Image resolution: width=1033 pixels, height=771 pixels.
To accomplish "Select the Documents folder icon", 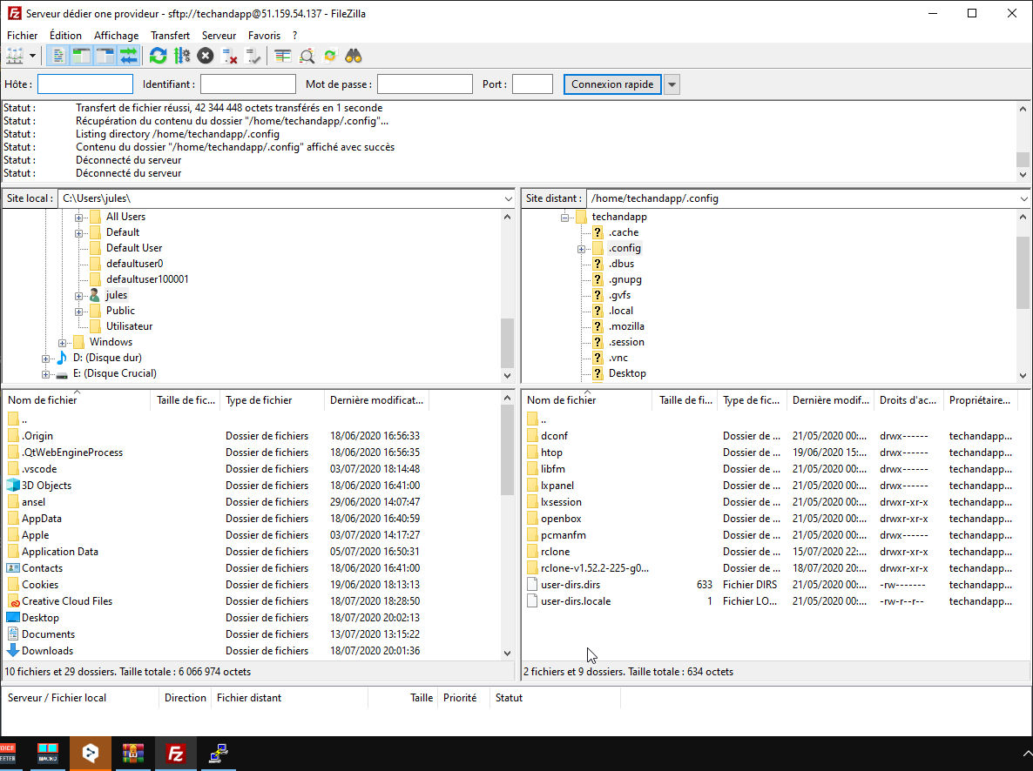I will (x=13, y=634).
